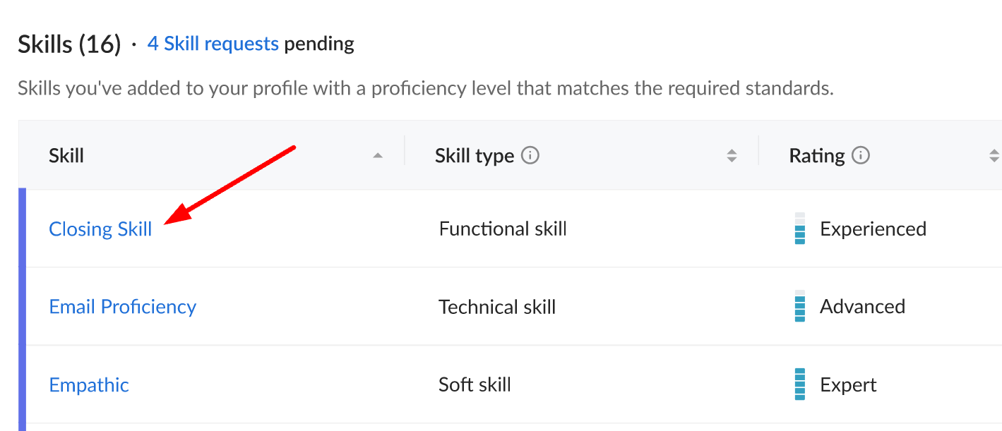Screen dimensions: 1002x431
Task: Click the Experienced rating text
Action: coord(873,229)
